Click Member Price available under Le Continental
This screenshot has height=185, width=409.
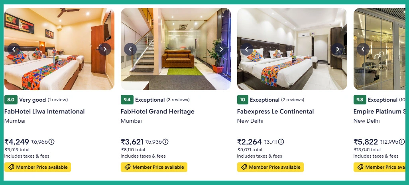pyautogui.click(x=270, y=167)
